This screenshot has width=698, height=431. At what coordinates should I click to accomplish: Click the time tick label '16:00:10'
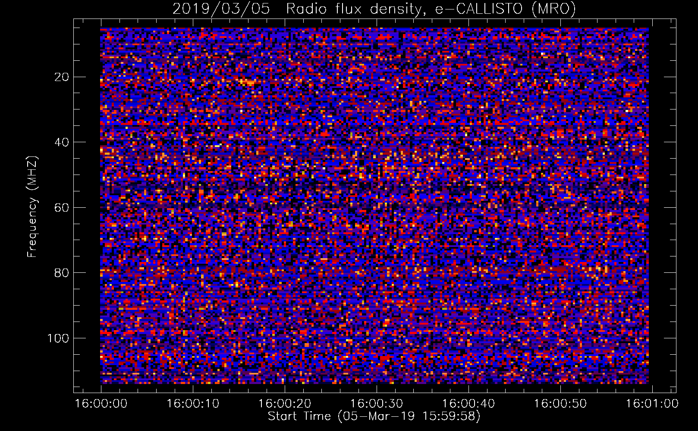[x=193, y=404]
